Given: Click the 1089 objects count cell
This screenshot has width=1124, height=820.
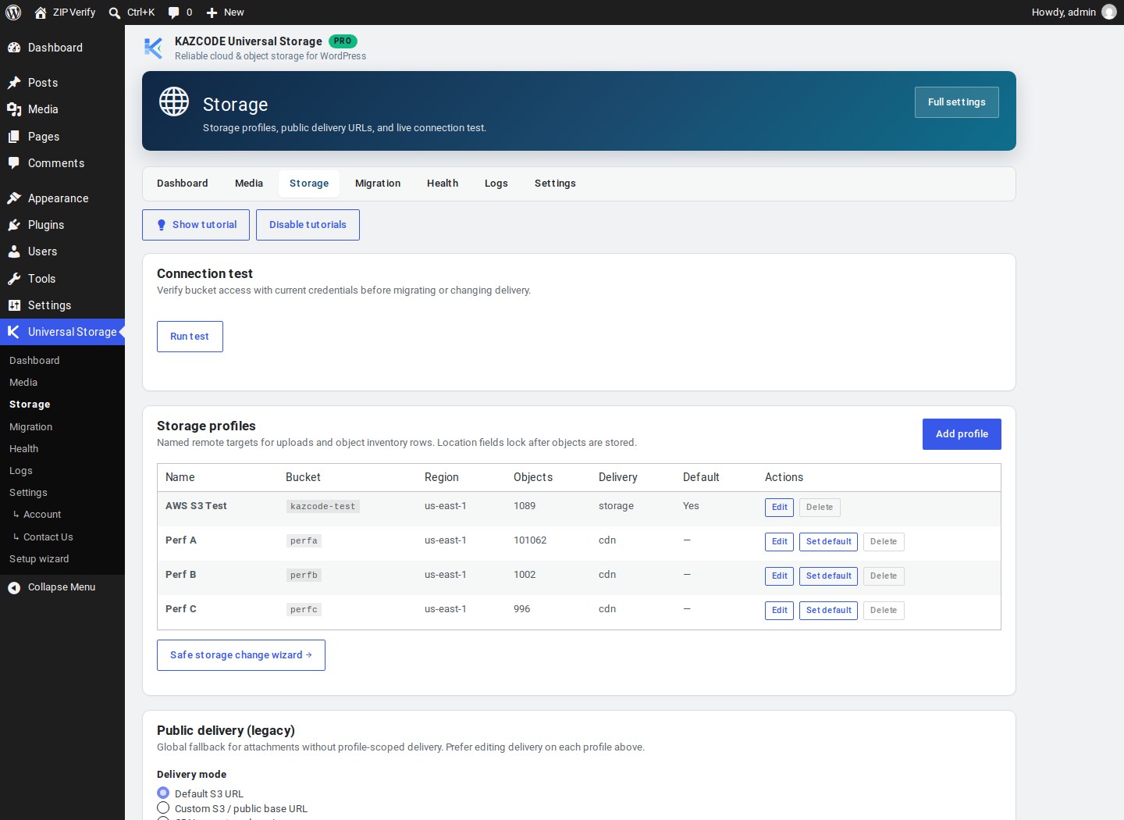Looking at the screenshot, I should (x=525, y=506).
